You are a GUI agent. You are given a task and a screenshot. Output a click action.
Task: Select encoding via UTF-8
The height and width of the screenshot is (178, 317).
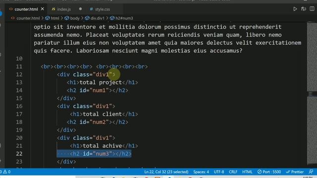pyautogui.click(x=219, y=172)
